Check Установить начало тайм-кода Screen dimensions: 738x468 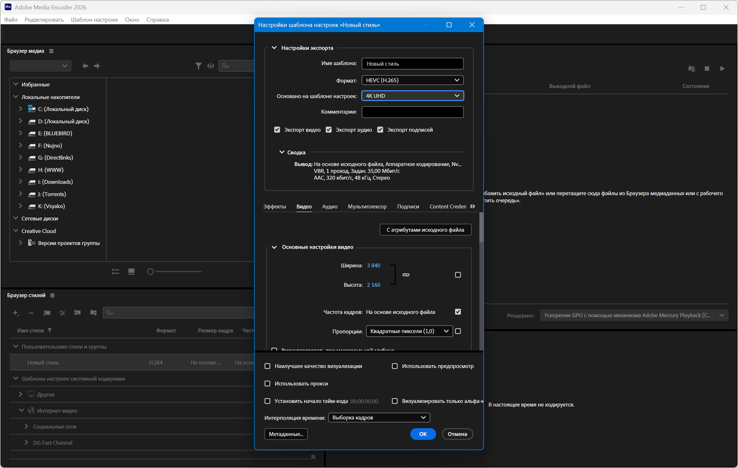267,401
